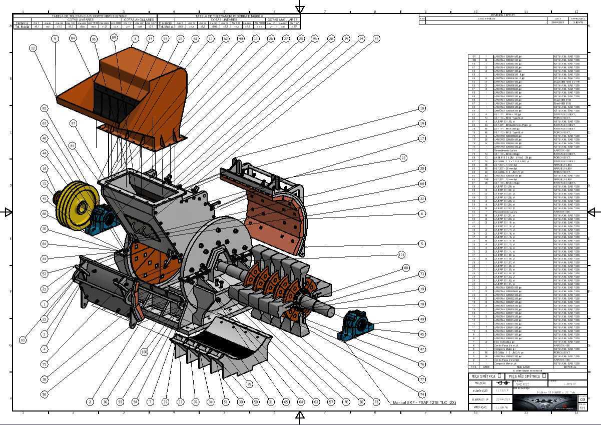The image size is (601, 425).
Task: Click the revision number '00' cell
Action: (582, 399)
